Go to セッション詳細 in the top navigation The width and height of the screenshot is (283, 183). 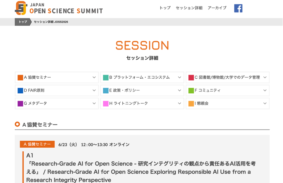189,8
